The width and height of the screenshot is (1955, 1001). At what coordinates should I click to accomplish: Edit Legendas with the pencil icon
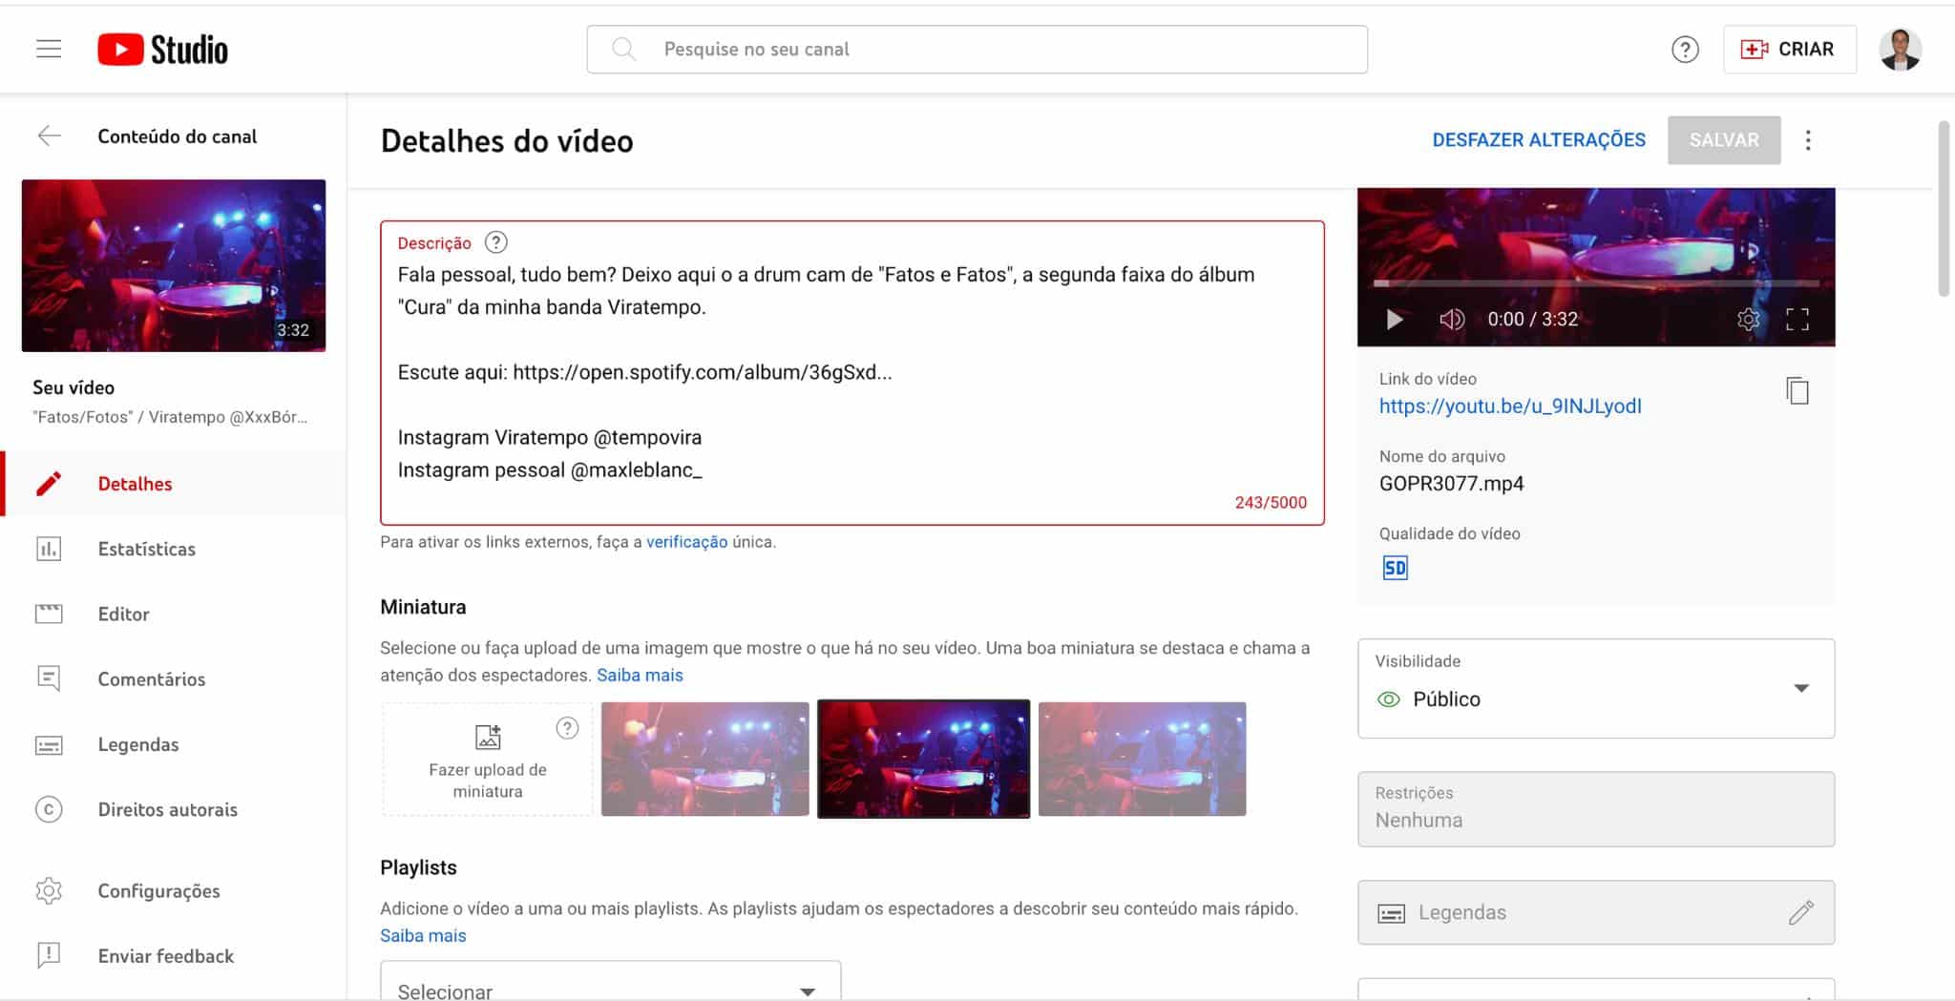point(1800,912)
